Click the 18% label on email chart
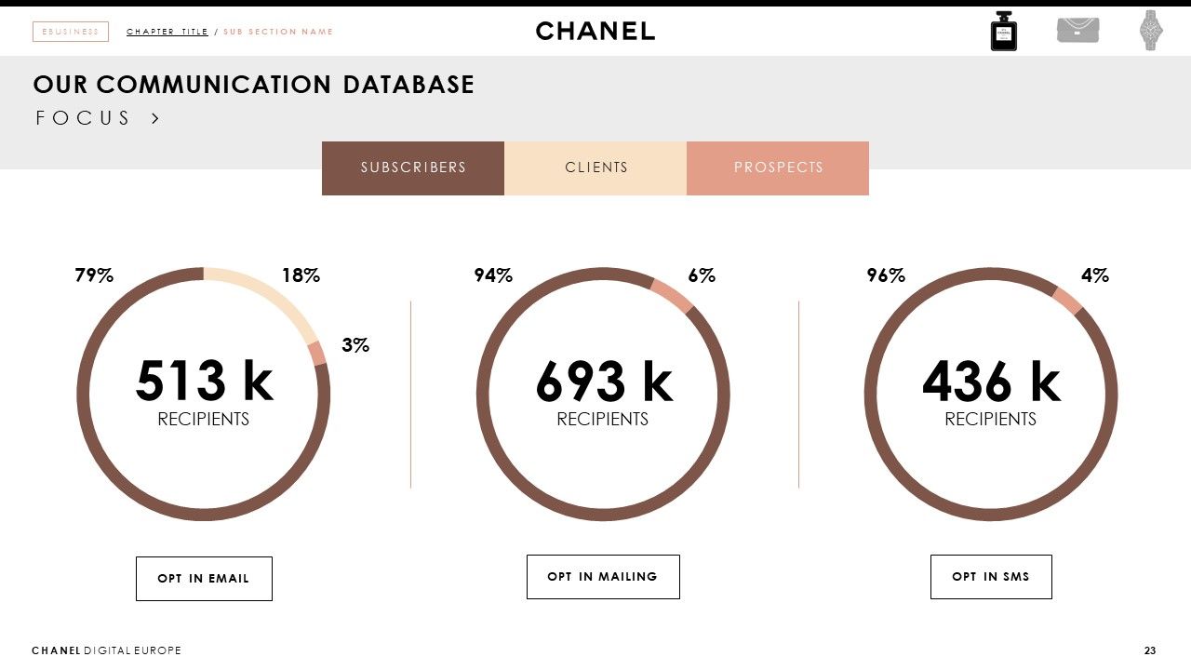 tap(301, 275)
